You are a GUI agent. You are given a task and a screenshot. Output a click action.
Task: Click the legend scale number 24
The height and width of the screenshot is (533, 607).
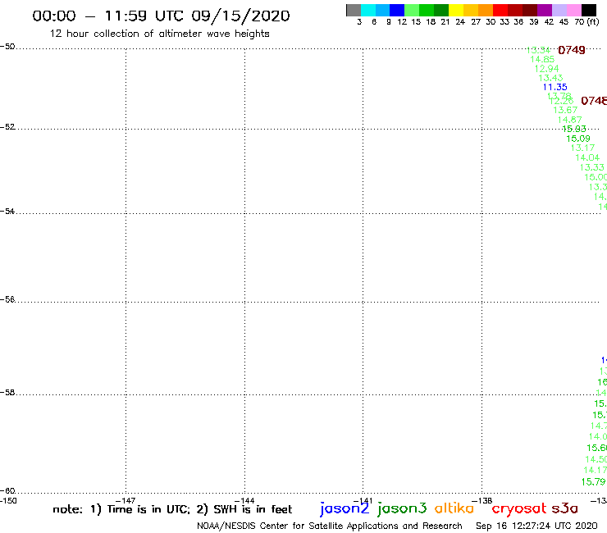click(460, 22)
